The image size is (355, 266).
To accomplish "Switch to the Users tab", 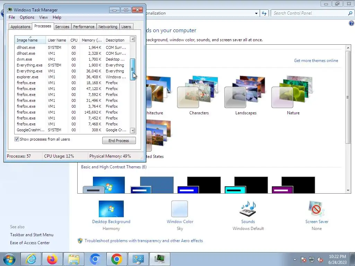I will click(x=126, y=27).
